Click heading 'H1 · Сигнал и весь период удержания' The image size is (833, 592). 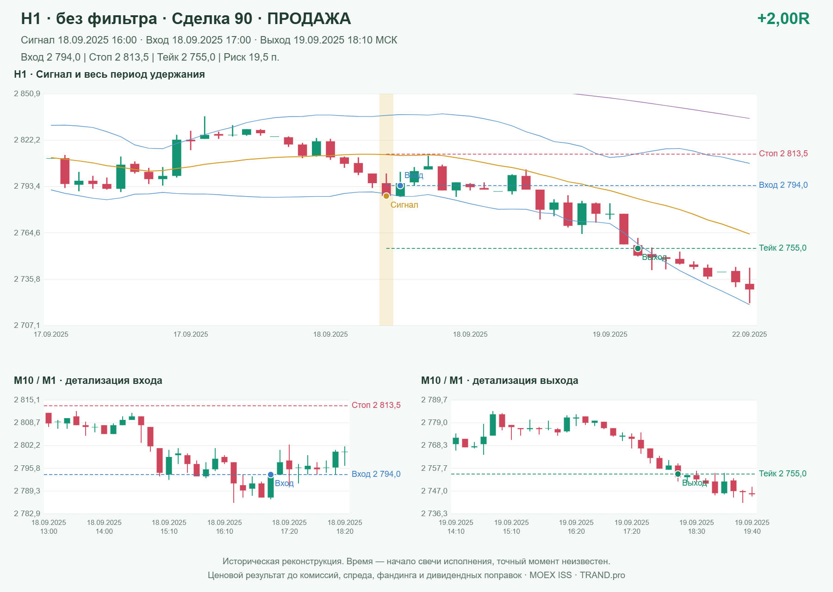point(109,74)
